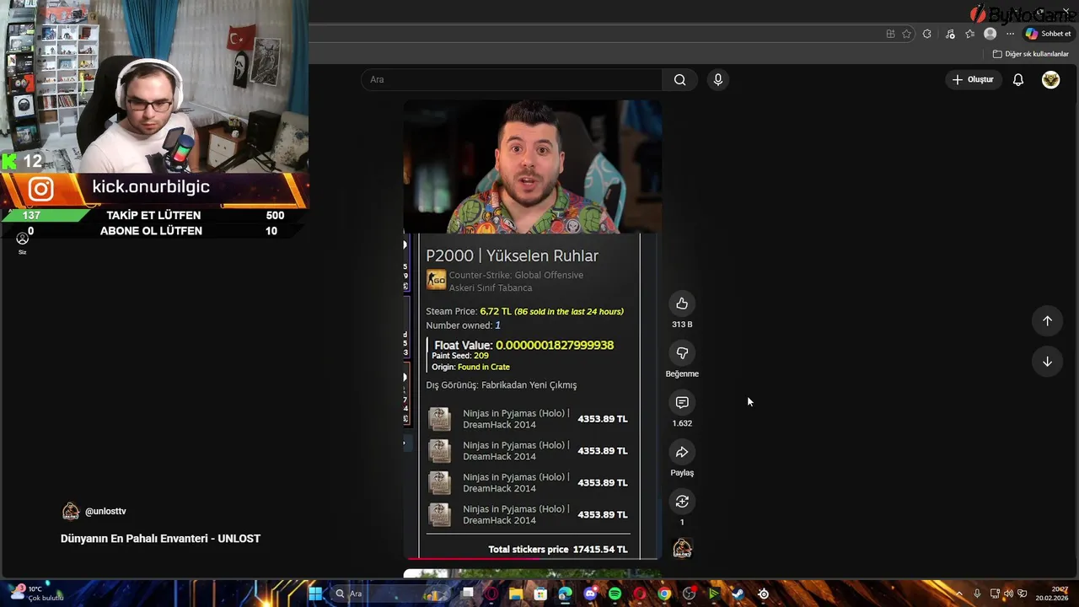The width and height of the screenshot is (1079, 607).
Task: Click the taskbar Ara search box
Action: click(392, 594)
